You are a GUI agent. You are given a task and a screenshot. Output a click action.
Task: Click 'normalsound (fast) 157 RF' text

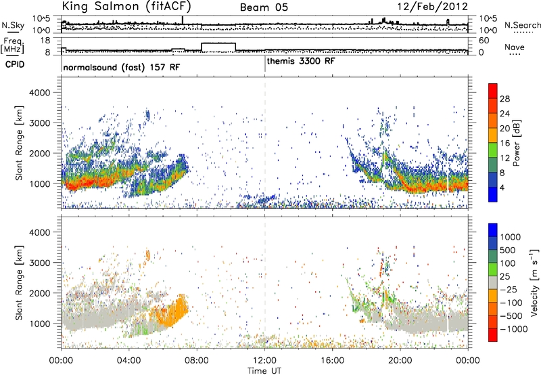[x=122, y=67]
